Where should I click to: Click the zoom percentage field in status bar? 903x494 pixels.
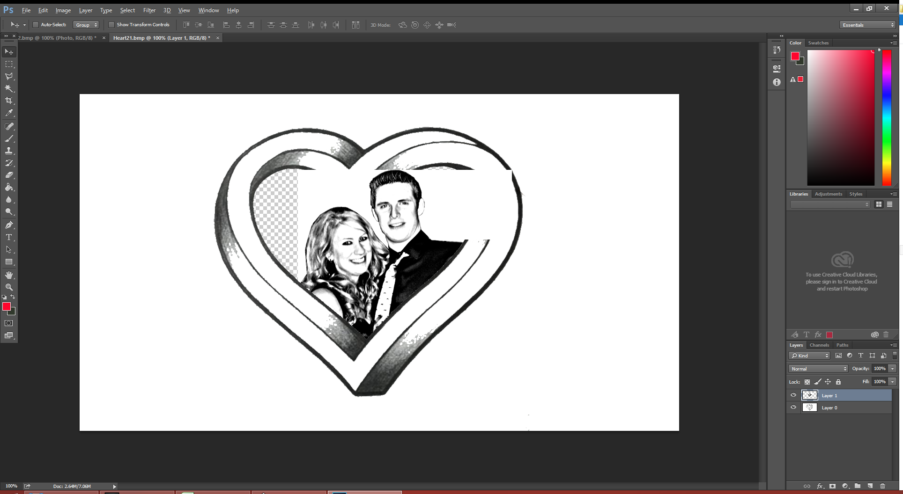11,487
